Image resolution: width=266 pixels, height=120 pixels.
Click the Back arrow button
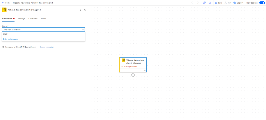coord(6,3)
